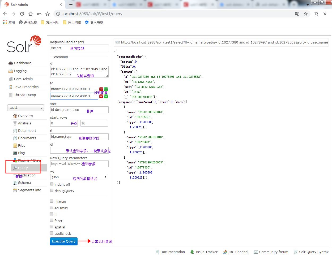Open Dashboard icon in sidebar
This screenshot has width=332, height=256.
(11, 63)
